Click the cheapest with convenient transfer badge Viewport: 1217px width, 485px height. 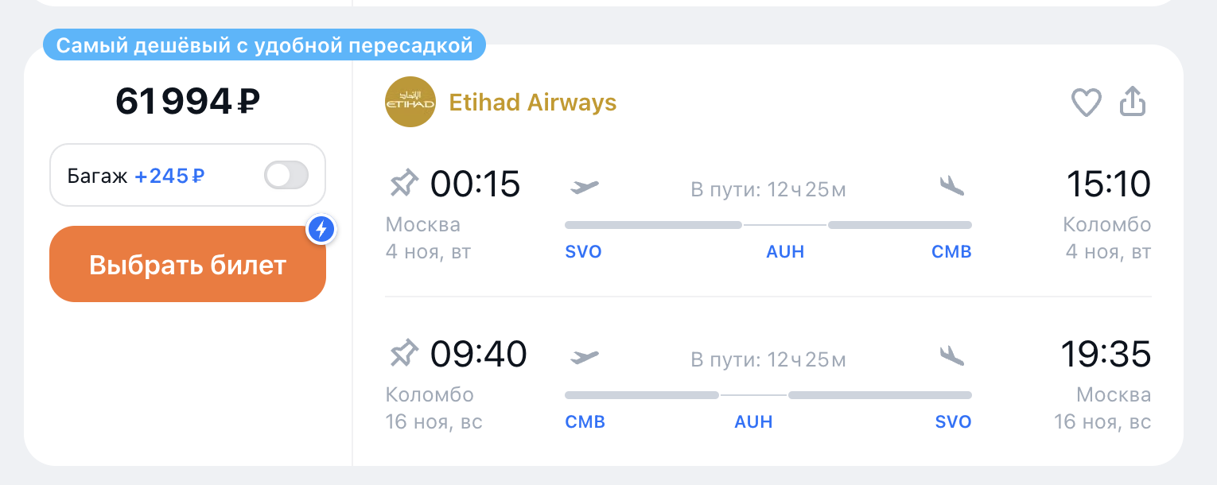[265, 45]
